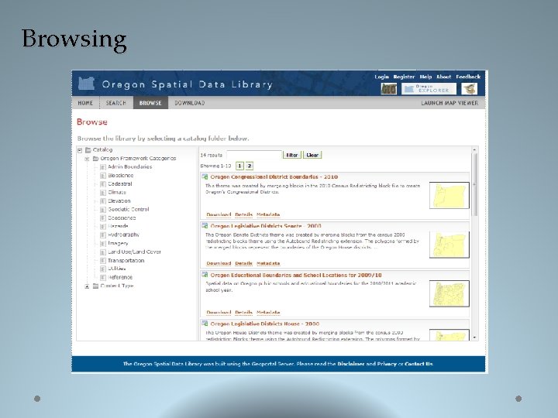558x418 pixels.
Task: Click the OSU beaver logo icon
Action: 470,89
